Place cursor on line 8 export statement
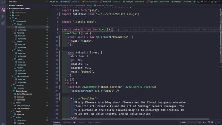 tap(87, 30)
